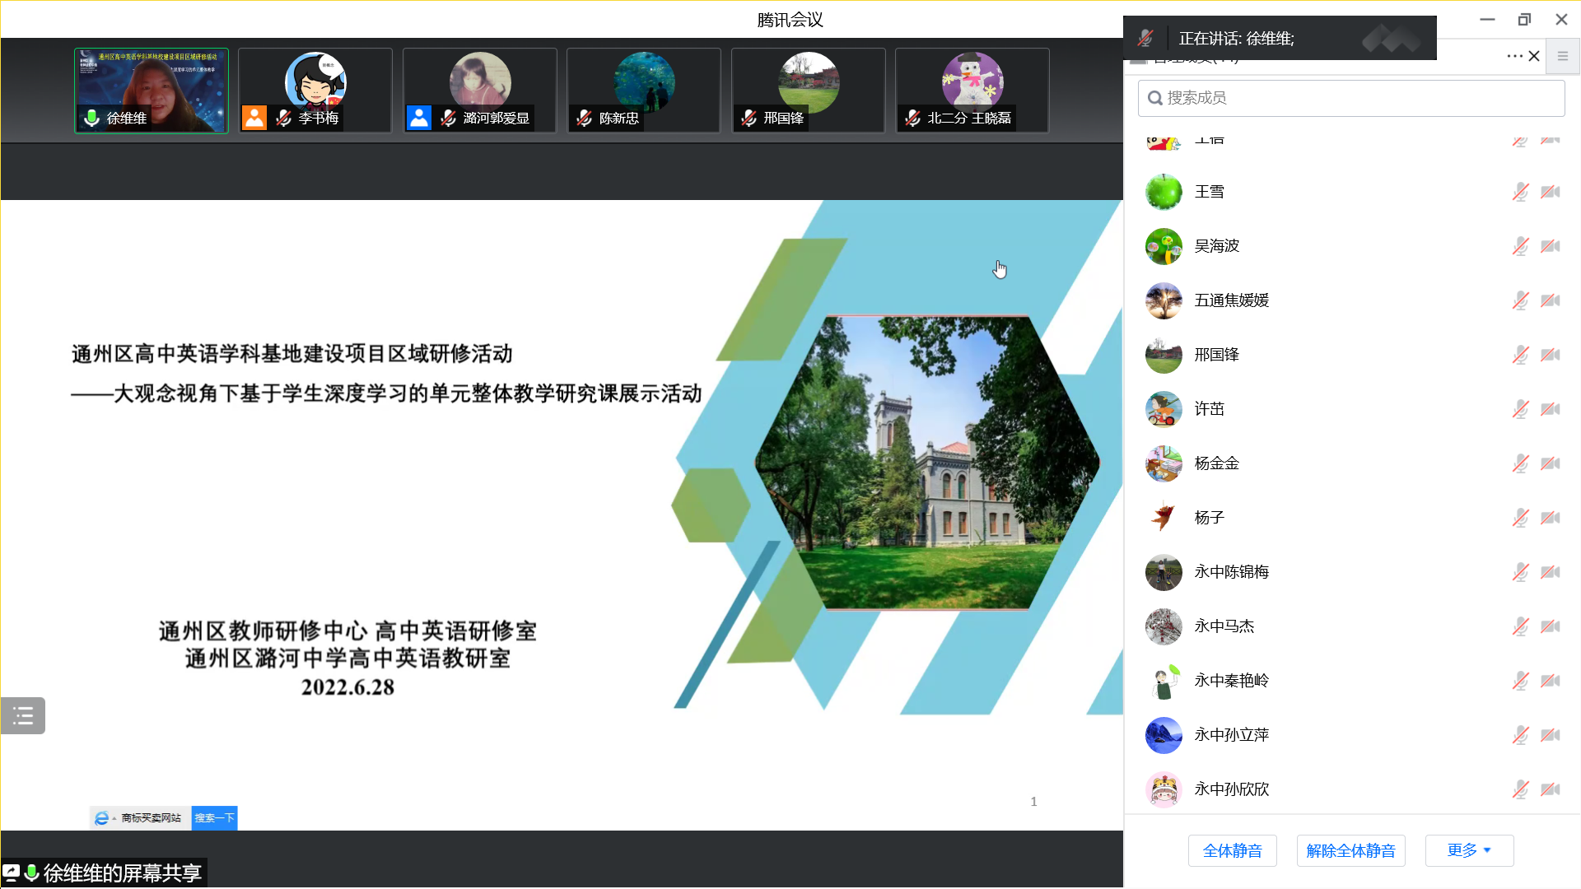Viewport: 1581px width, 889px height.
Task: Click screen-share icon in 徐维维的屏幕共享 label
Action: click(x=12, y=872)
